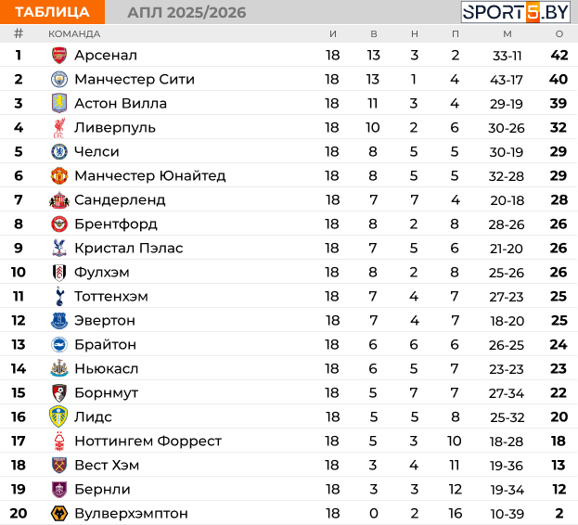
Task: Click the Manchester City club crest
Action: tap(59, 79)
